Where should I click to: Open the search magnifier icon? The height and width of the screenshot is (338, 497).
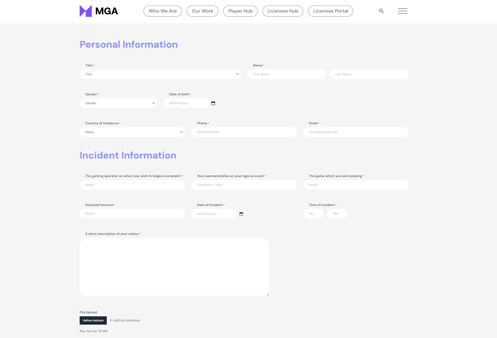tap(381, 11)
